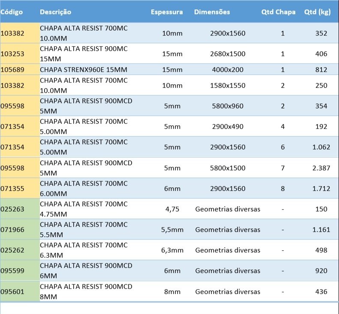339x314 pixels.
Task: Select code cell 025262
Action: pos(13,250)
